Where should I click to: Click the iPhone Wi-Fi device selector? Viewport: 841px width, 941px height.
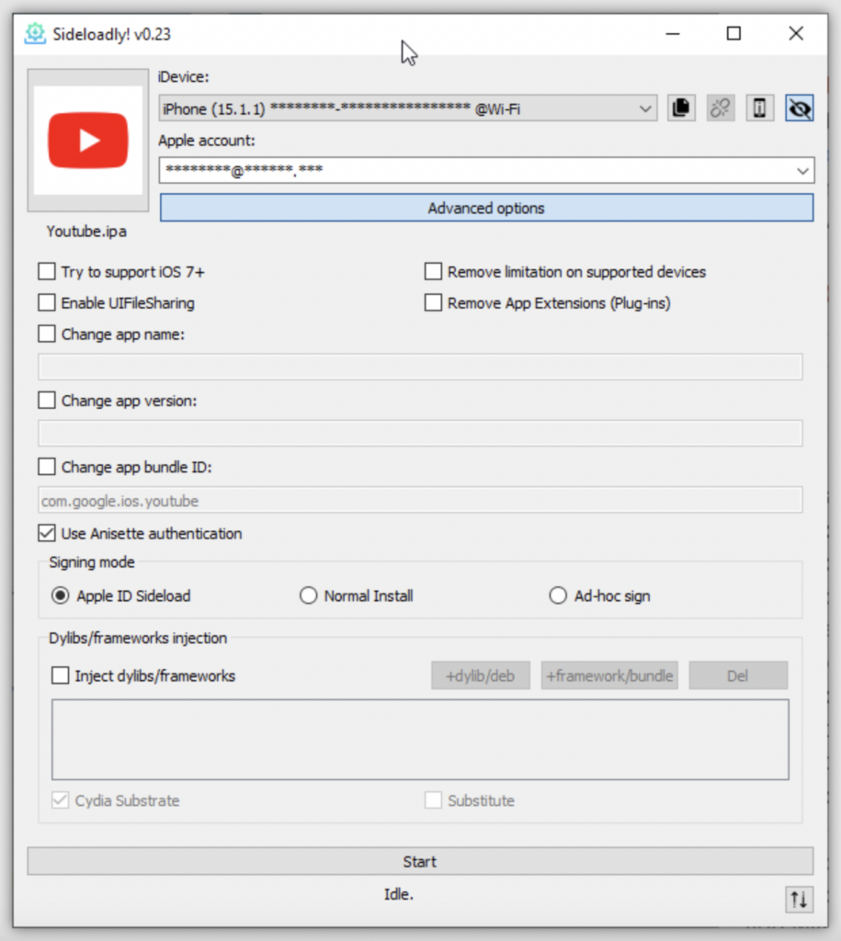pos(395,108)
